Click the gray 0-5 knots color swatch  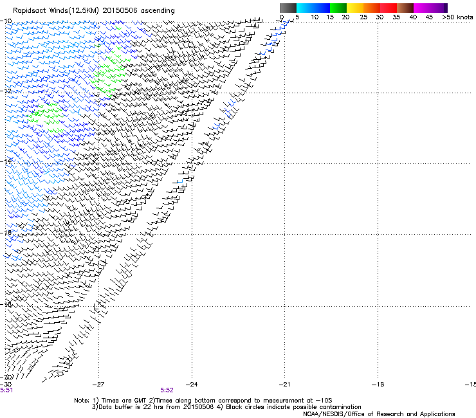pos(288,8)
